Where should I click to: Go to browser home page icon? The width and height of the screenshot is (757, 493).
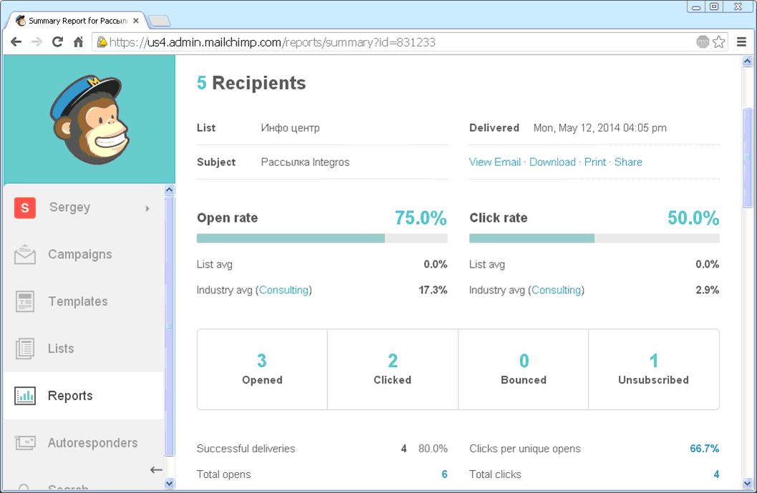coord(78,42)
